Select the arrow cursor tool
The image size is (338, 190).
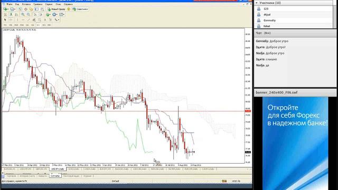pyautogui.click(x=5, y=20)
